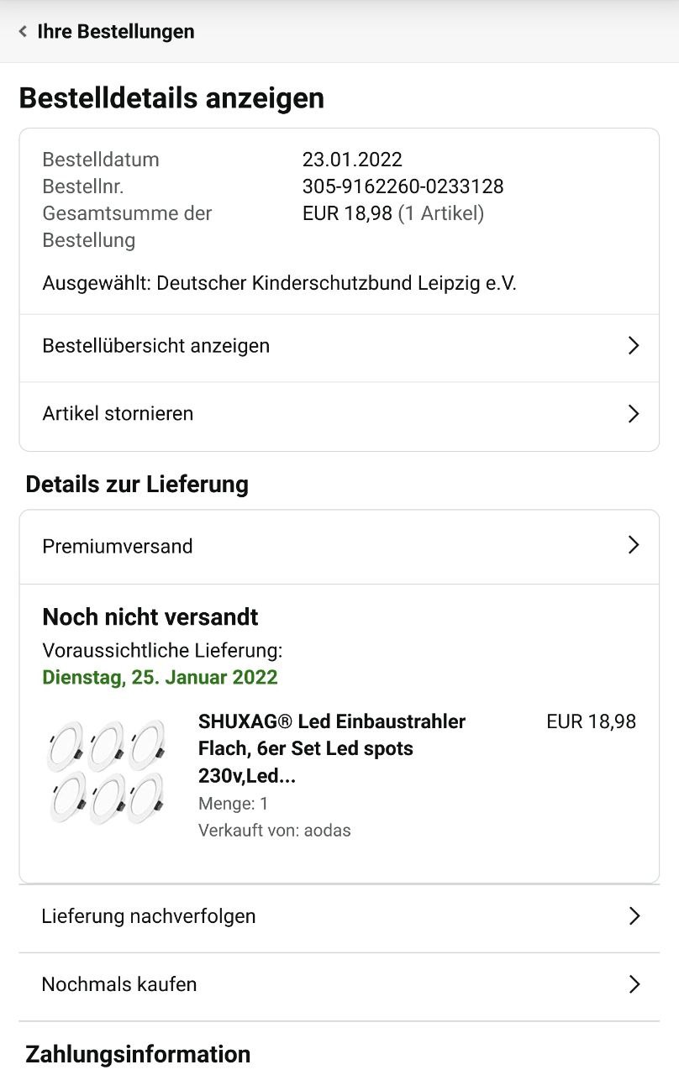This screenshot has height=1075, width=679.
Task: Tap Lieferung nachverfolgen text
Action: point(149,916)
